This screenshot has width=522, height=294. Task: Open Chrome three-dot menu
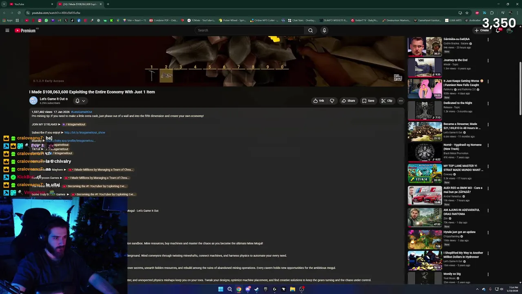coord(518,13)
